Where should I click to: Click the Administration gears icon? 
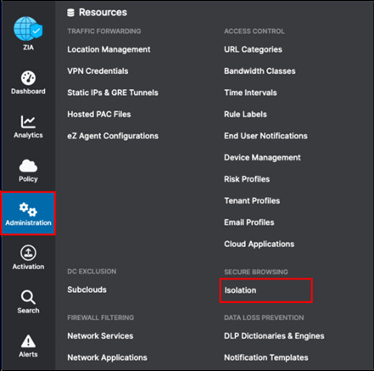(x=28, y=210)
